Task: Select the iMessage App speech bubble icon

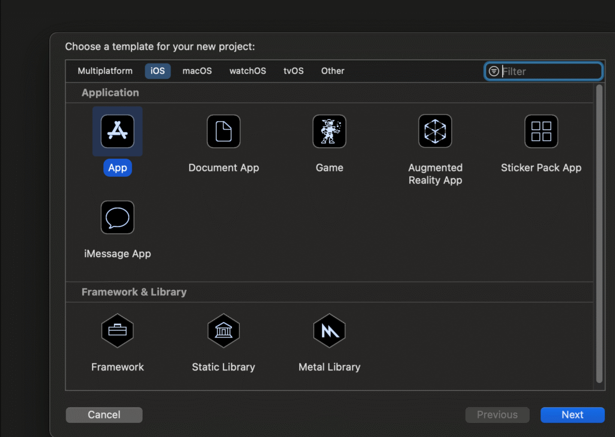Action: [117, 217]
